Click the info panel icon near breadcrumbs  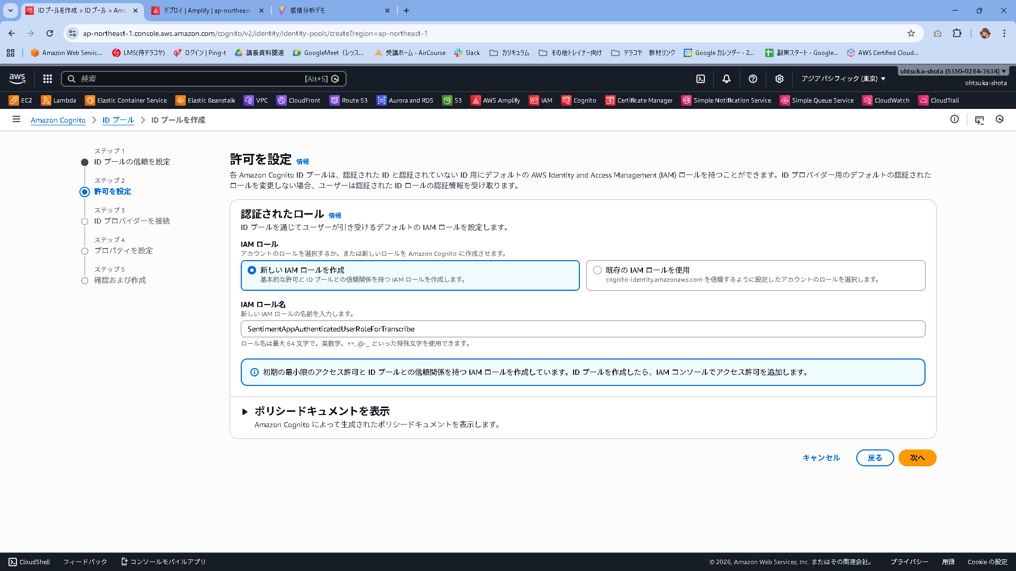[x=955, y=119]
